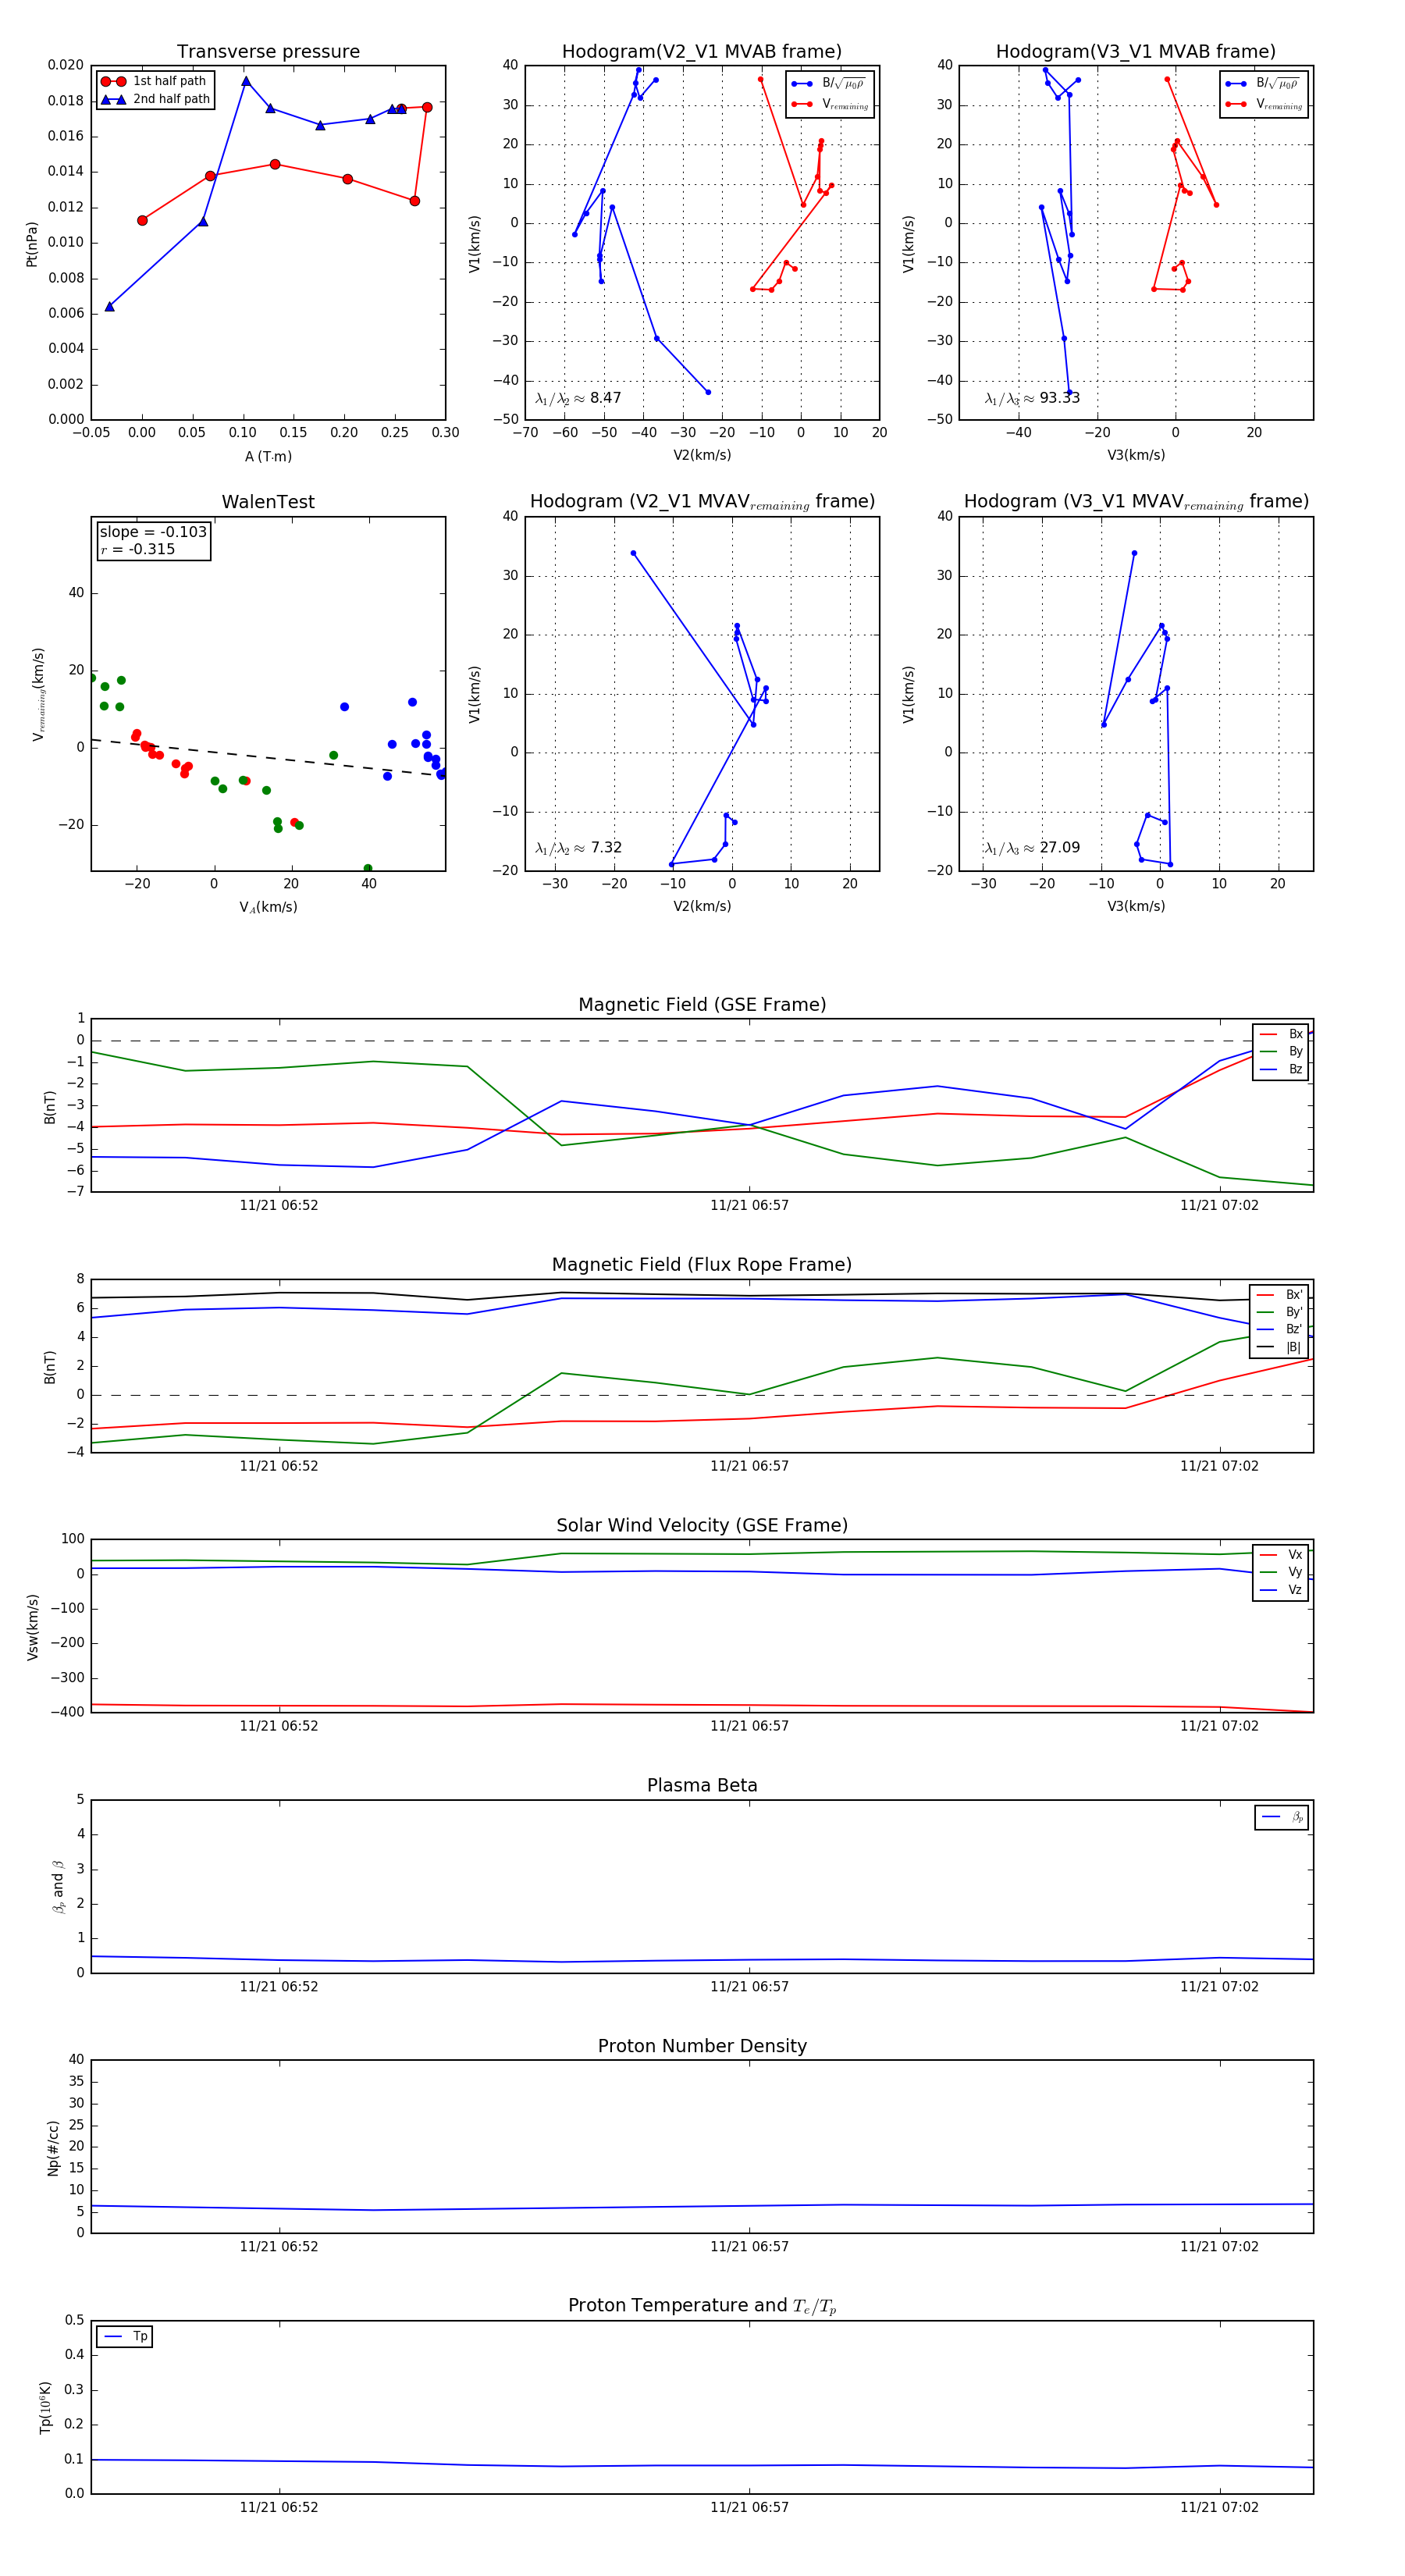Click the "Solar Wind Velocity (GSE Frame)" title
Viewport: 1405px width, 2576px height.
pyautogui.click(x=702, y=1525)
